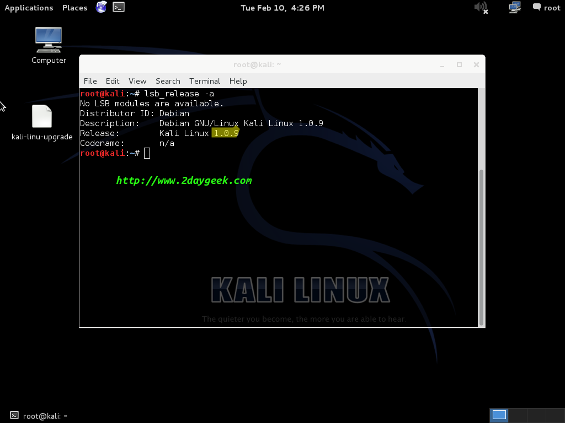Click the muted volume icon

481,7
